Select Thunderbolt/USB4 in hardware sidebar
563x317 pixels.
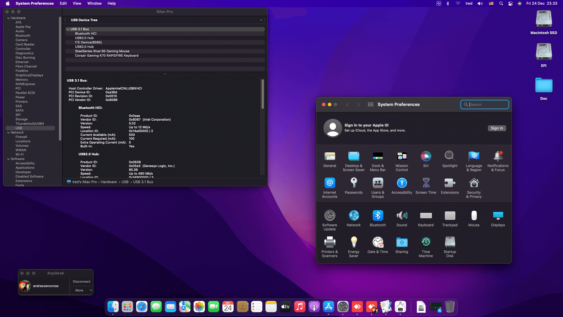(x=30, y=124)
